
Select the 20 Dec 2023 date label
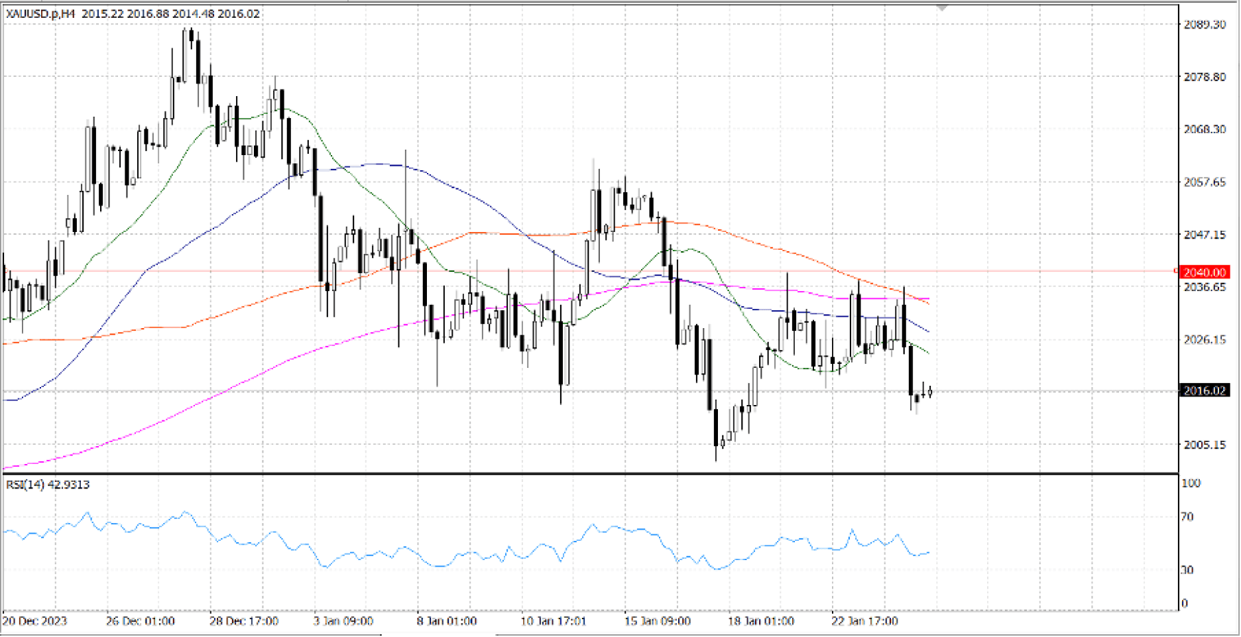click(x=34, y=621)
